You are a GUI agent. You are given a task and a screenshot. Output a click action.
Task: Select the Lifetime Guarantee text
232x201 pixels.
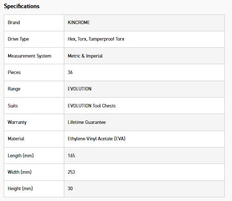(86, 122)
